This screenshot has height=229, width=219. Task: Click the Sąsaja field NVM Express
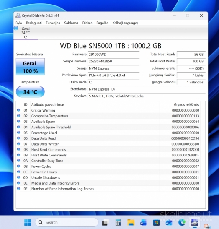113,68
